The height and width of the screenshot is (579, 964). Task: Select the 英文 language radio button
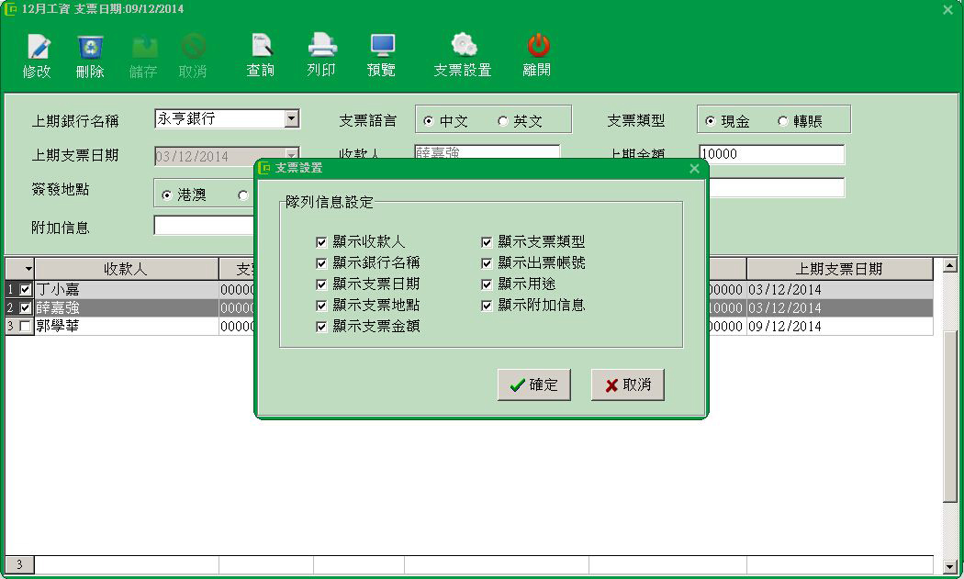coord(503,121)
